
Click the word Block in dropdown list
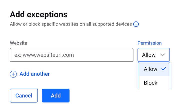coord(150,83)
